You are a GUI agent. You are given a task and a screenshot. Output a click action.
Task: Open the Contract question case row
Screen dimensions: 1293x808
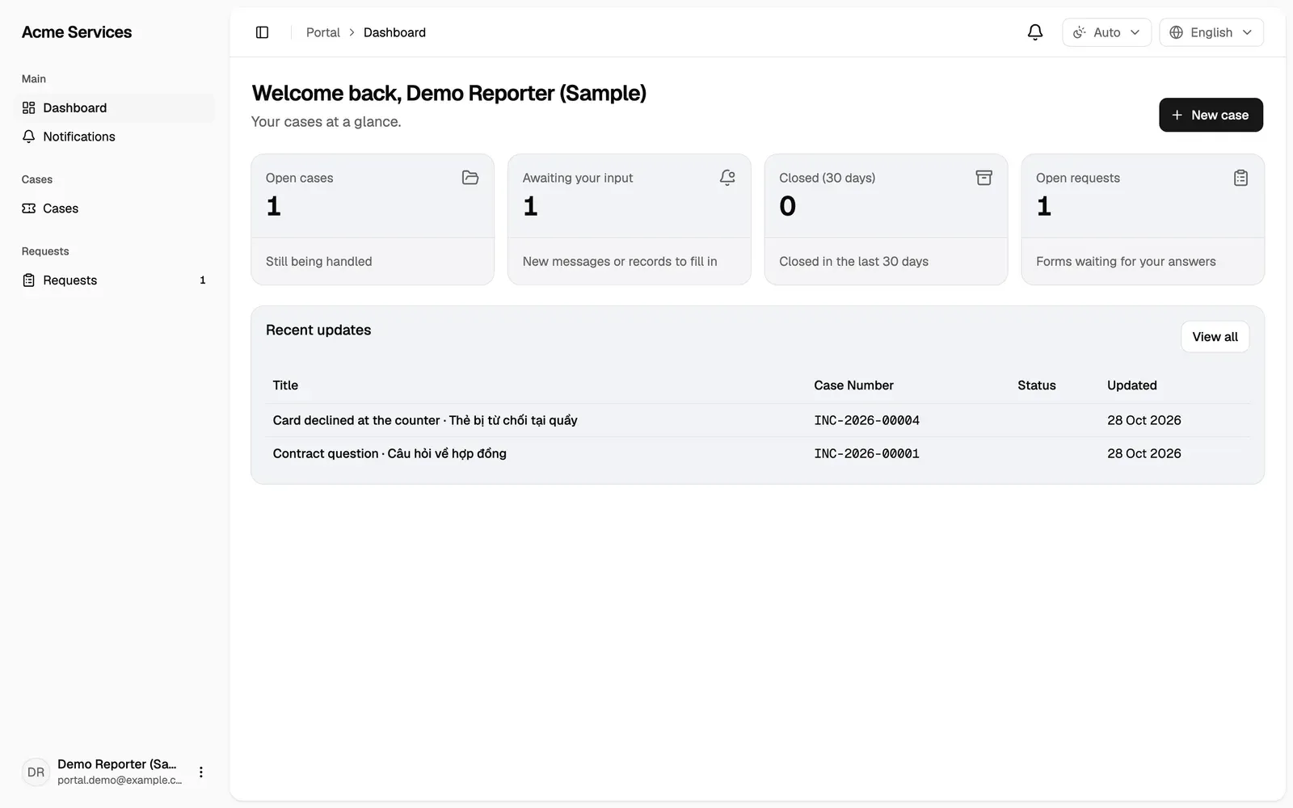(757, 453)
